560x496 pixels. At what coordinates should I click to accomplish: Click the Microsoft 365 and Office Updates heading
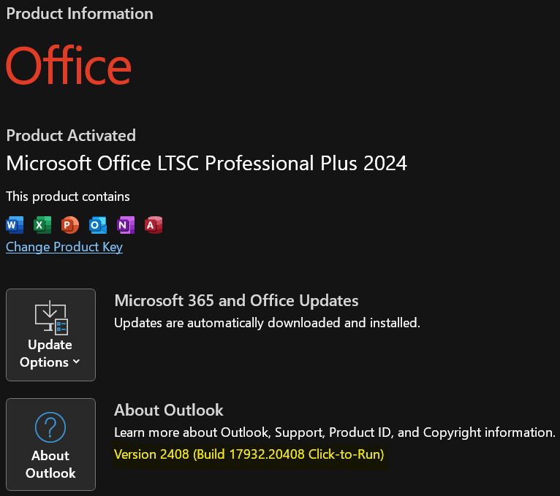[x=236, y=300]
